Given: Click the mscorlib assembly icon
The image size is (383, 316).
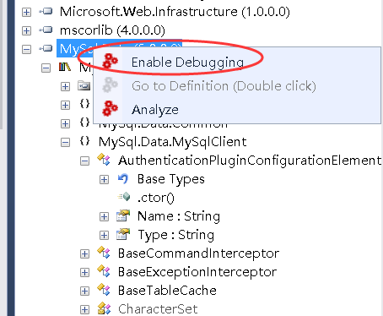Looking at the screenshot, I should coord(46,30).
